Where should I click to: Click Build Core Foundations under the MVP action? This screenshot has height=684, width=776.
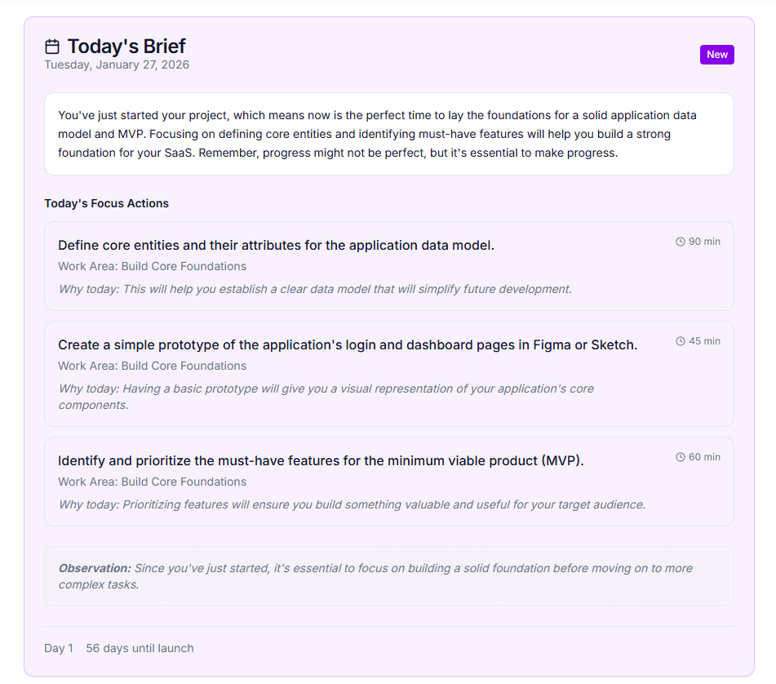click(x=152, y=482)
